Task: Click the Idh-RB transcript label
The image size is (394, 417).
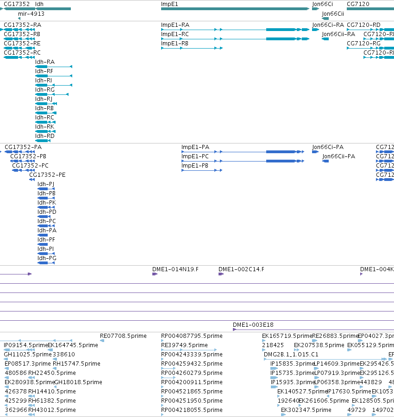Action: pyautogui.click(x=44, y=108)
